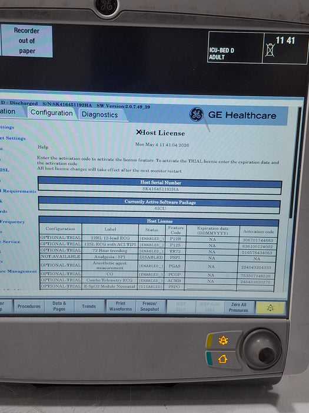Click the 11 41 clock display
309x413 pixels.
[x=285, y=40]
